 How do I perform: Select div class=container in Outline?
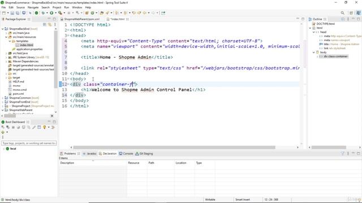point(335,56)
